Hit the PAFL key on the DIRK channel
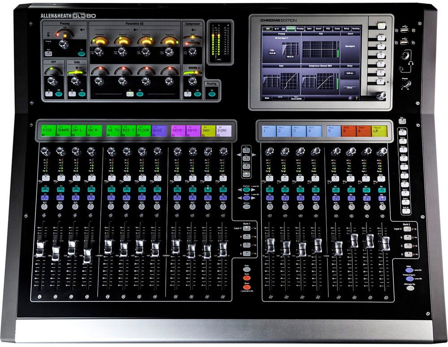This screenshot has width=448, height=347. [223, 207]
